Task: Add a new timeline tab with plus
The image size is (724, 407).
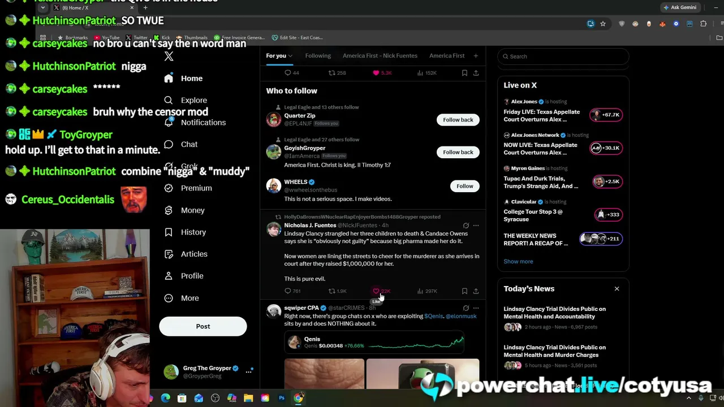Action: point(476,56)
